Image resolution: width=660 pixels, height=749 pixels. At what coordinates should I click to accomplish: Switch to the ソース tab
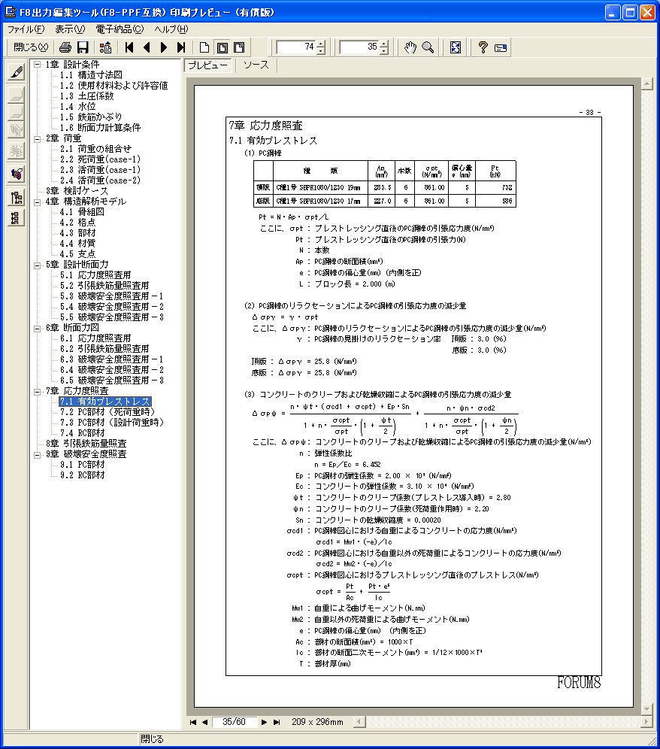[x=256, y=65]
